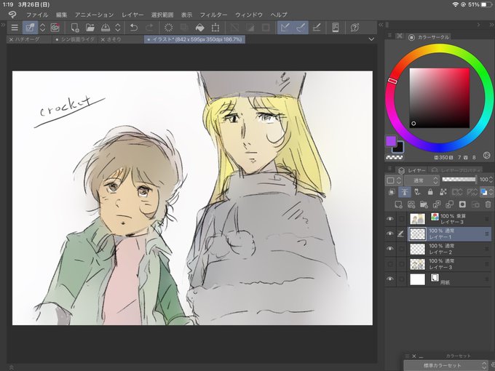Click the Redo arrow in the toolbar
Screen dimensions: 495x371
pyautogui.click(x=149, y=28)
